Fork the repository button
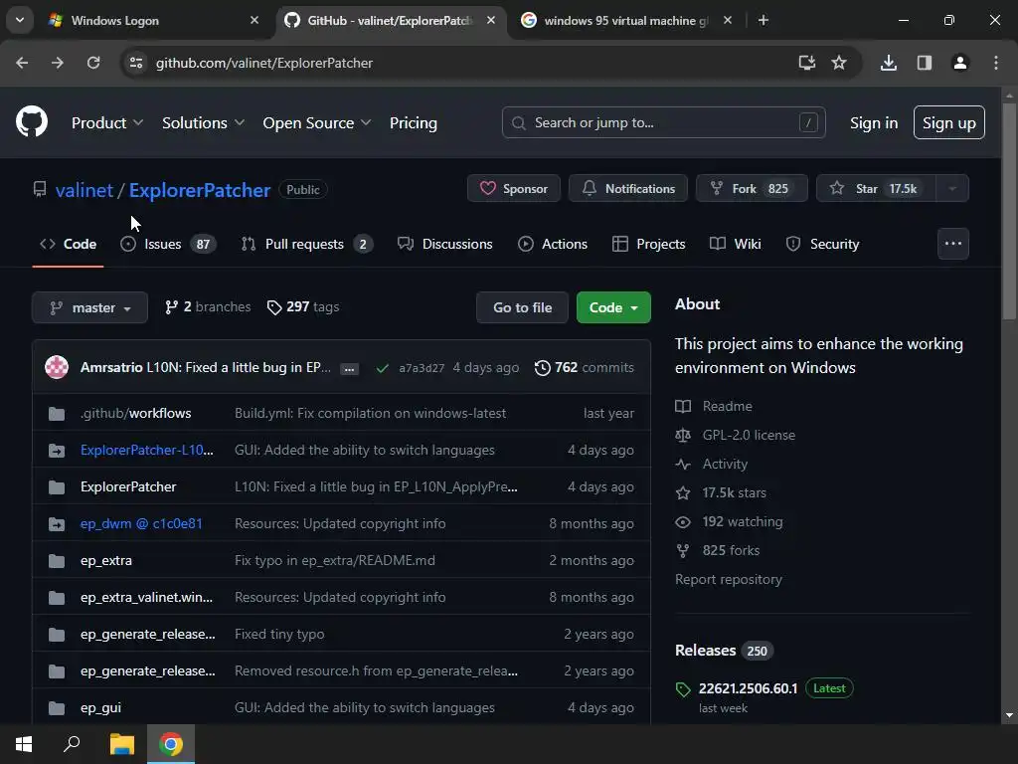This screenshot has width=1018, height=764. coord(752,188)
